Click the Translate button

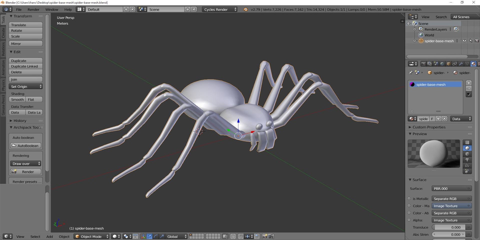(25, 25)
